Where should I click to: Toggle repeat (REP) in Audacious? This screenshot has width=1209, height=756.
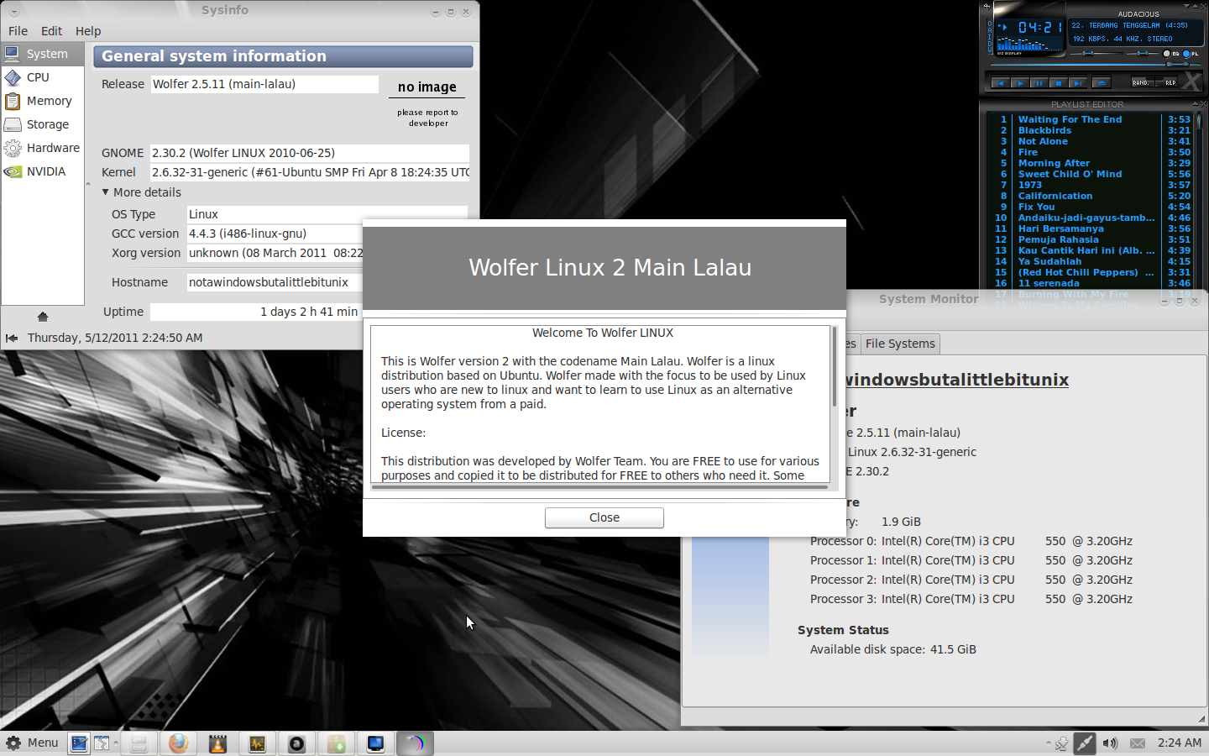[1166, 82]
